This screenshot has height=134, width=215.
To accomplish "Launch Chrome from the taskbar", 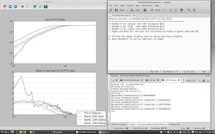I will (25, 132).
